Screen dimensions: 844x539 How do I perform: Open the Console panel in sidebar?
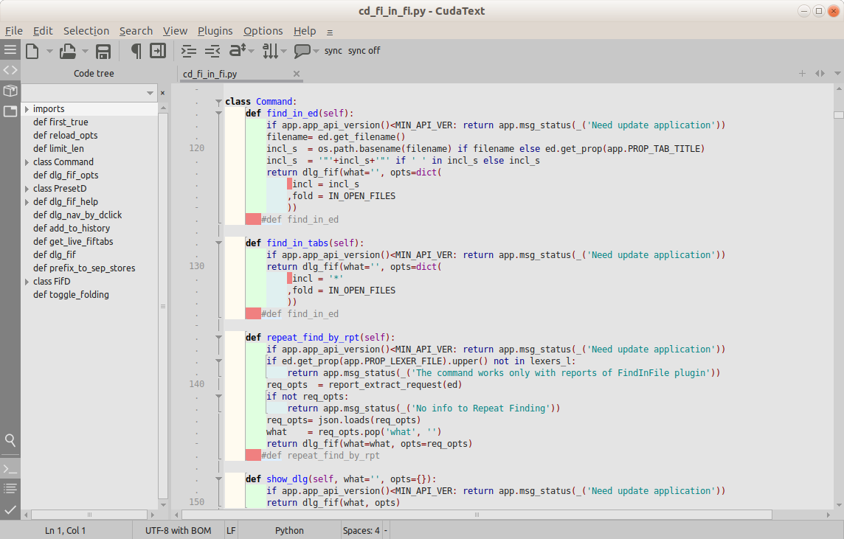[x=10, y=469]
